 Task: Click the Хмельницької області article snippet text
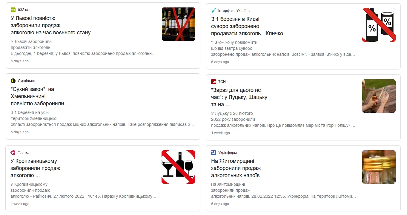102,118
